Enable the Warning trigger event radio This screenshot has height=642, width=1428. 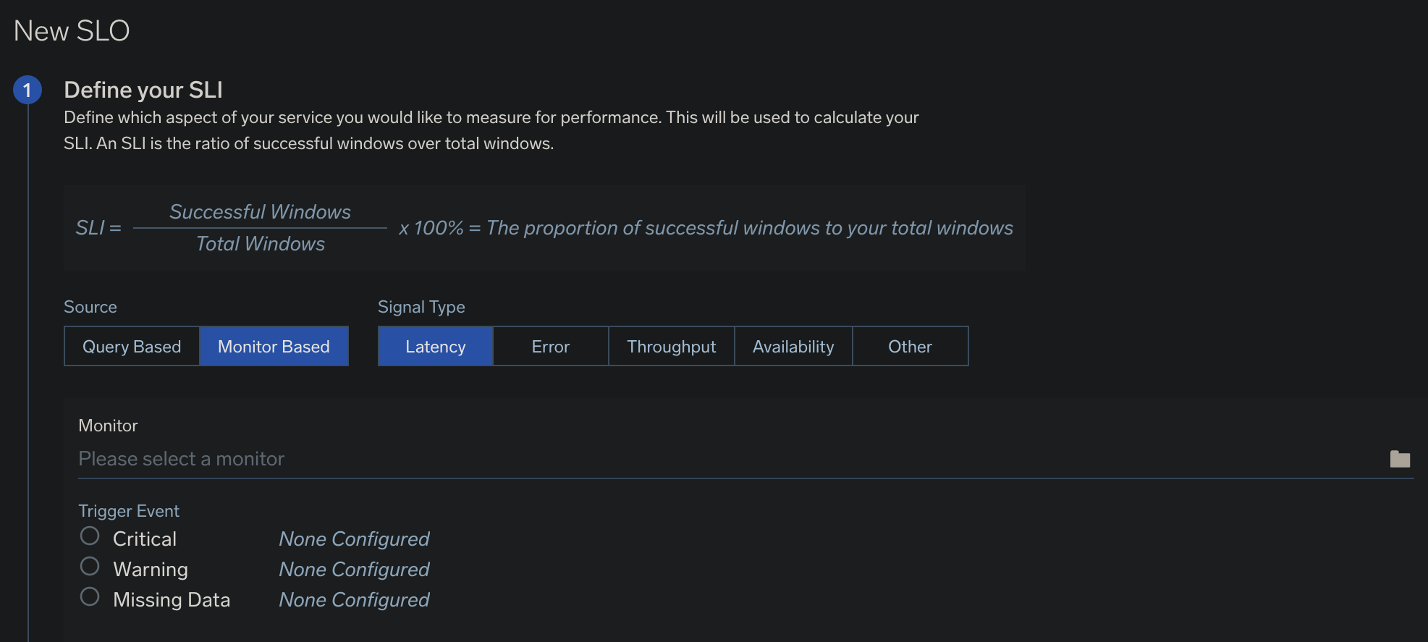90,567
